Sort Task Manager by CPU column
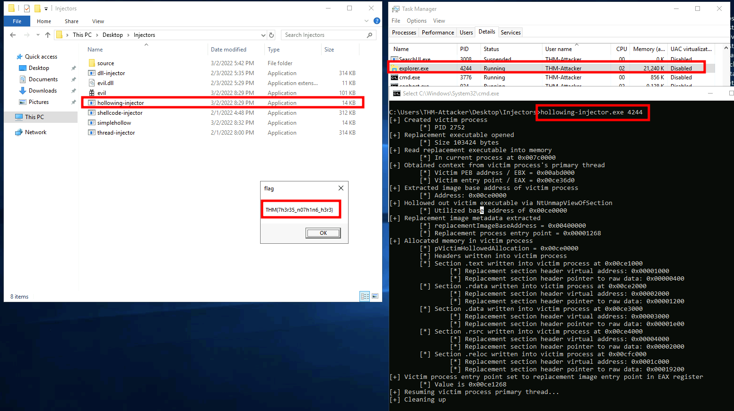734x411 pixels. [x=621, y=49]
